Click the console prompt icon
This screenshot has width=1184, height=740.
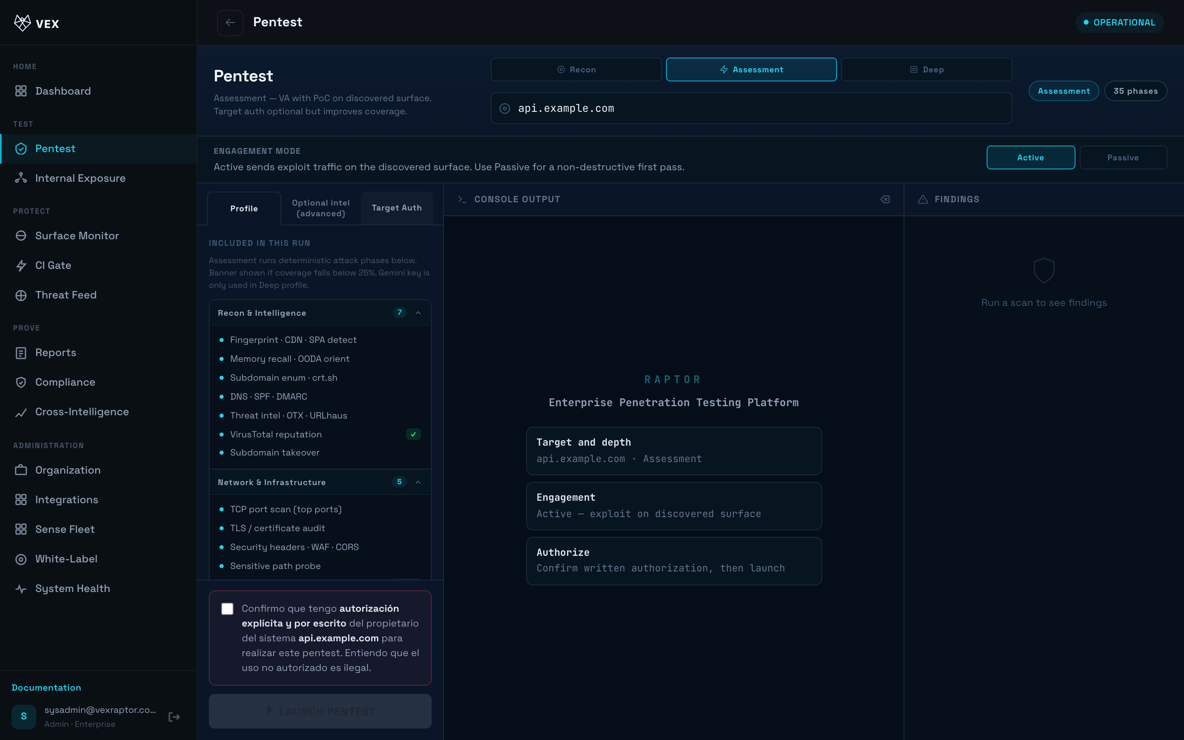[462, 199]
